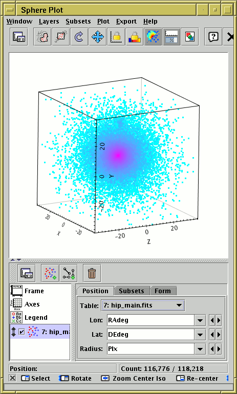Open the Plot menu
Viewport: 237px width, 394px height.
pos(103,21)
